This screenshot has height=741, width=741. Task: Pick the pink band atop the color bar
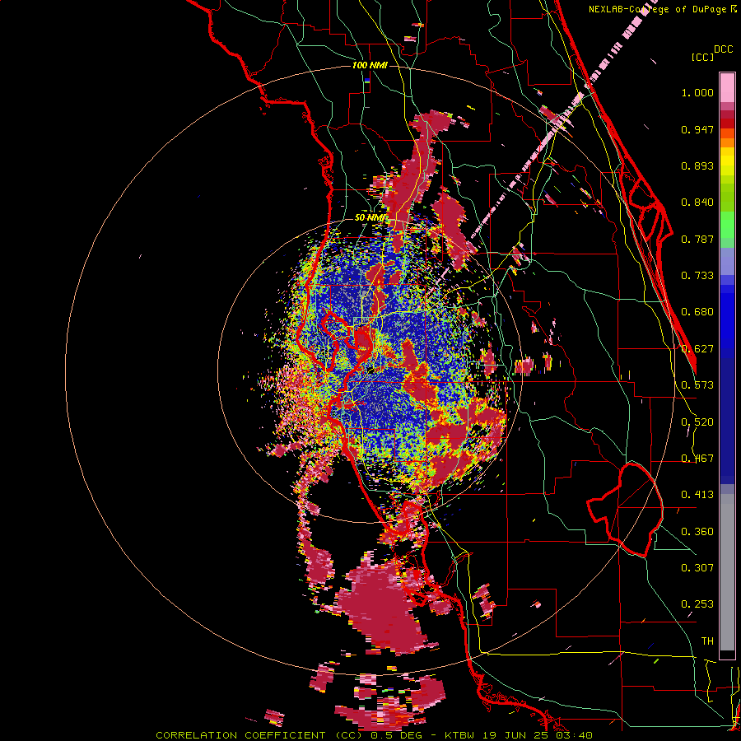click(727, 87)
